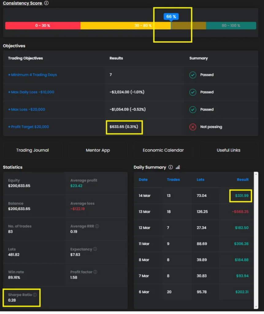Open the Economic Calendar
This screenshot has height=314, width=264.
click(163, 150)
